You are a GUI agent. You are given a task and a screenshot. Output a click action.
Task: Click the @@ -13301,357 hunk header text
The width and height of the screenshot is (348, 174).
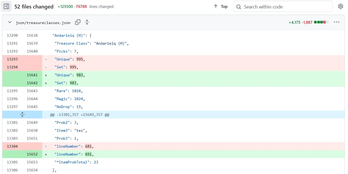pyautogui.click(x=80, y=115)
